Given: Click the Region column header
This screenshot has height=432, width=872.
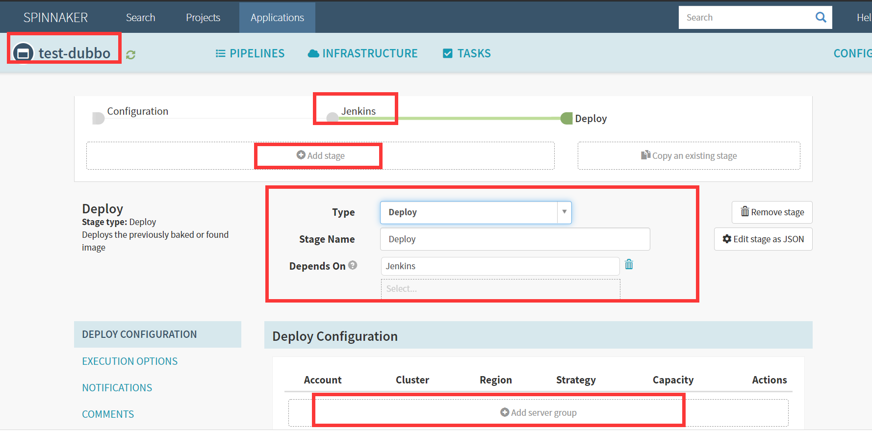Looking at the screenshot, I should 496,380.
